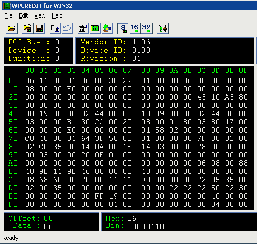Select the FF byte in row E0
257x244 pixels.
coord(99,196)
